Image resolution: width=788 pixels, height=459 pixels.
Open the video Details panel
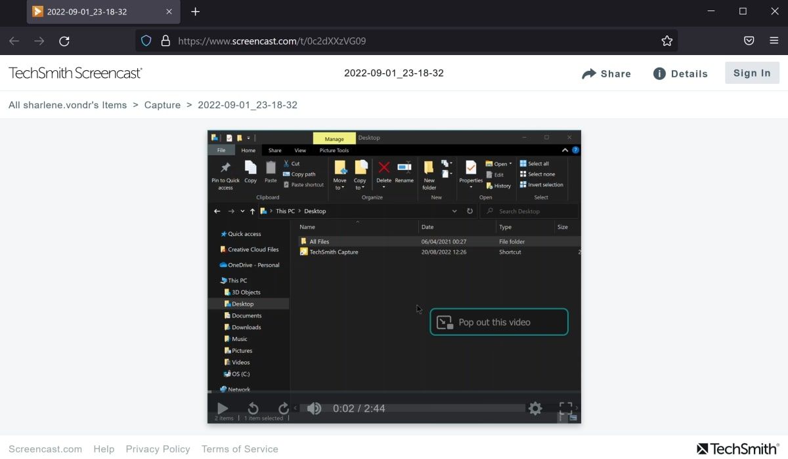(x=680, y=73)
